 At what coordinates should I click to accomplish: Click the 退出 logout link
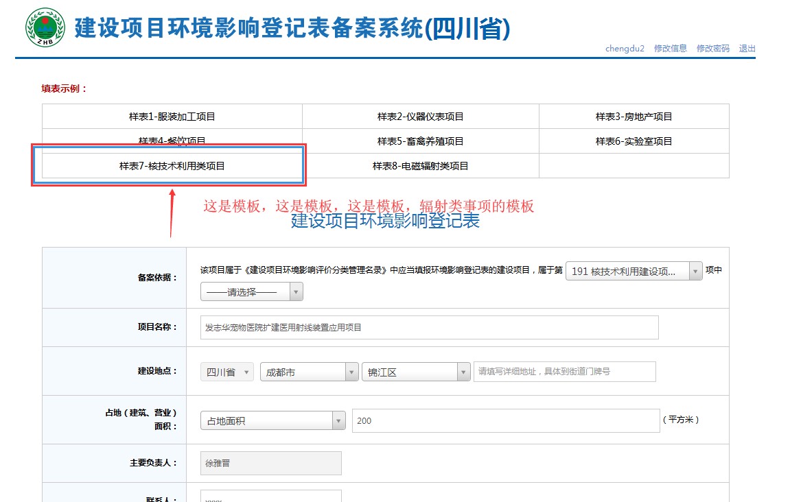(x=747, y=48)
